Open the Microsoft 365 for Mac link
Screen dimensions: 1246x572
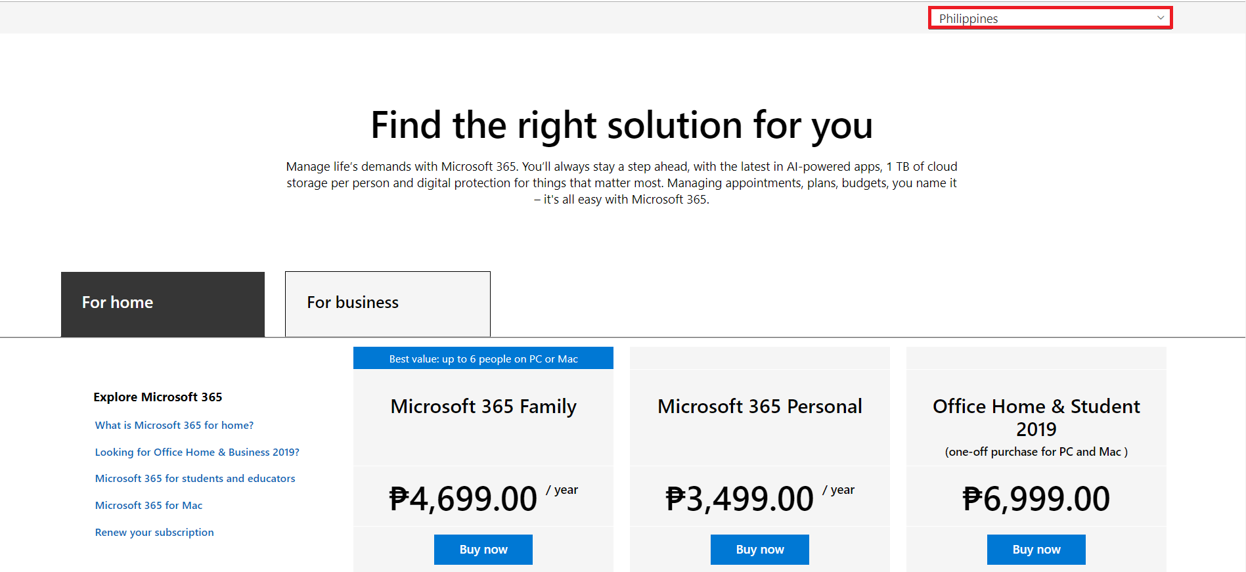(148, 506)
